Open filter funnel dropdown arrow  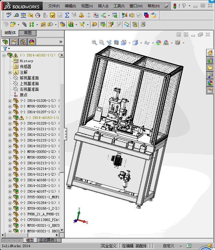point(9,49)
